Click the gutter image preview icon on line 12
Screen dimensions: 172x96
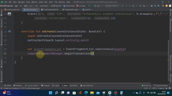(x=9, y=14)
